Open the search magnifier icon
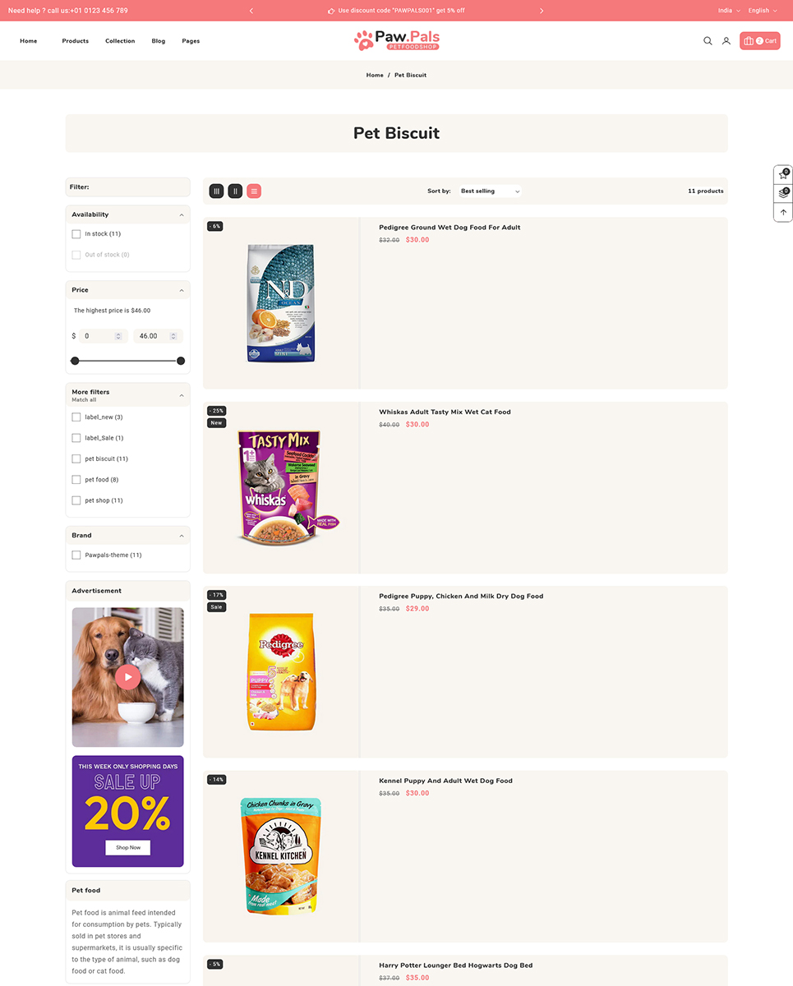This screenshot has width=793, height=986. 708,41
